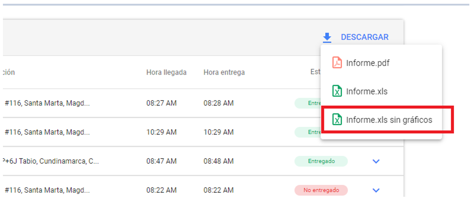Click the Excel icon next to Informe.xls

pos(337,91)
